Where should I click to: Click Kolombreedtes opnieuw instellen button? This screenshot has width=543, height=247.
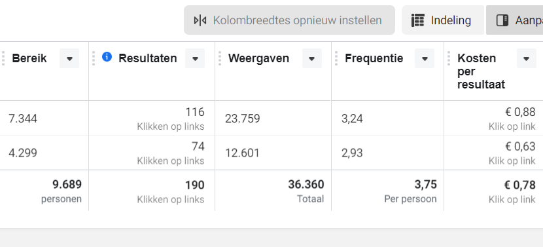point(290,20)
